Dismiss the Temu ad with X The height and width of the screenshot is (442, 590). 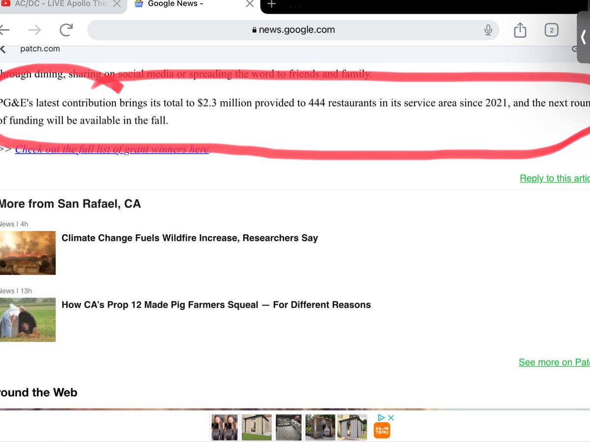point(391,418)
